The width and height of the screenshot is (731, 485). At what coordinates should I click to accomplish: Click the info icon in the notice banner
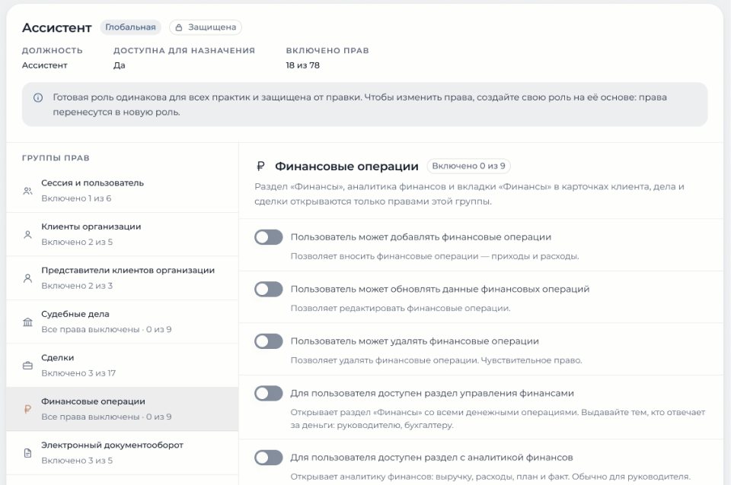pyautogui.click(x=38, y=98)
